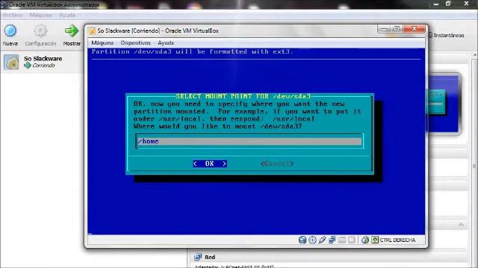This screenshot has height=268, width=478.
Task: Open the Ayuda menu in VirtualBox Manager
Action: 67,15
